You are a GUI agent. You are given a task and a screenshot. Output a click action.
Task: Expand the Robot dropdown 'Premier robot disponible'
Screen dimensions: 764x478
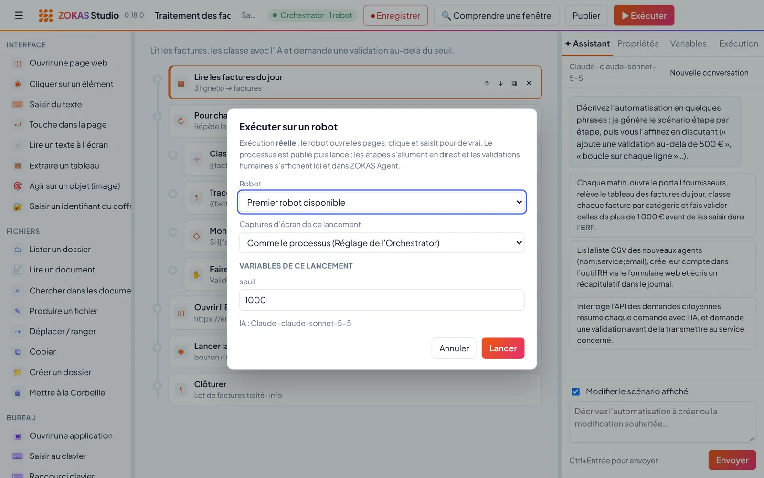[382, 202]
